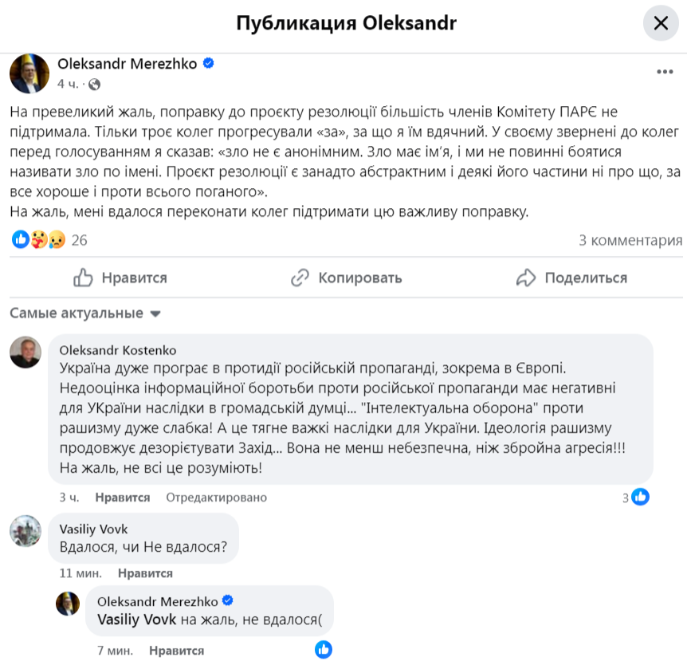Expand the Самые актуальные comment sort dropdown
Image resolution: width=687 pixels, height=669 pixels.
click(85, 313)
